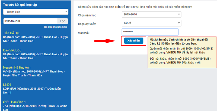Open the Tất cả score period dropdown

(151, 23)
